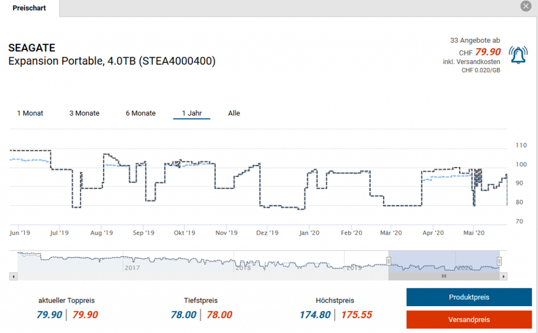
Task: Click the navigator scrollbar thumb
Action: 443,276
